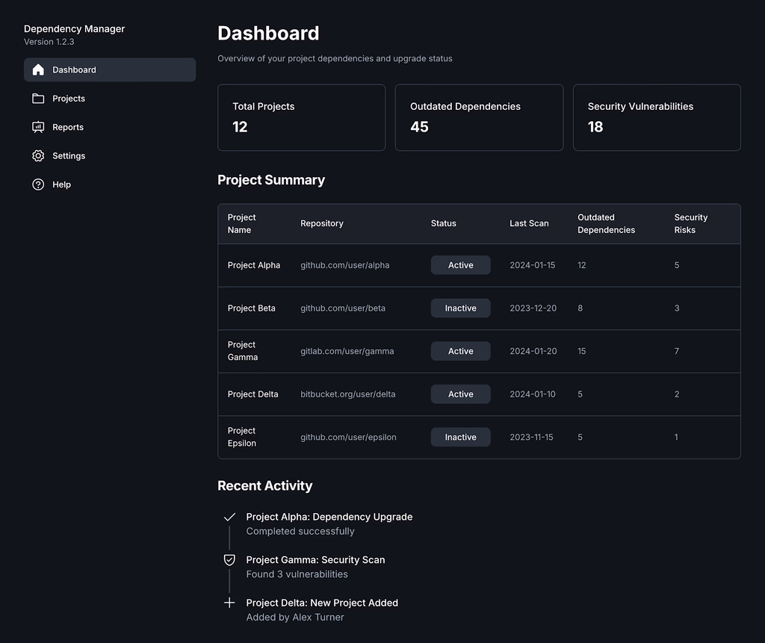The width and height of the screenshot is (765, 643).
Task: Select the Project Alpha name cell
Action: tap(254, 265)
